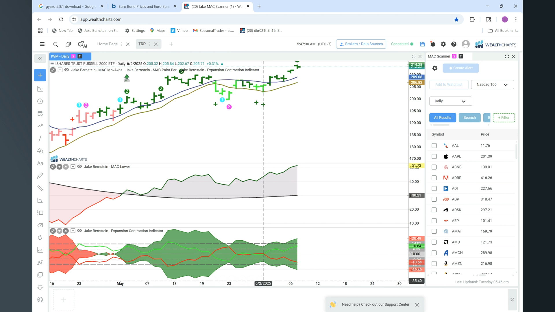The image size is (555, 312).
Task: Maximize the MAC Scanner panel
Action: tap(507, 56)
